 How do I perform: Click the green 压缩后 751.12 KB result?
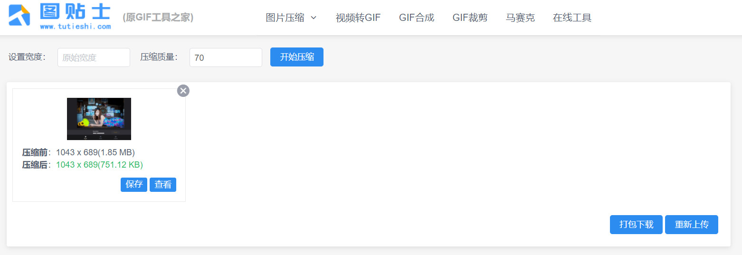pos(99,165)
